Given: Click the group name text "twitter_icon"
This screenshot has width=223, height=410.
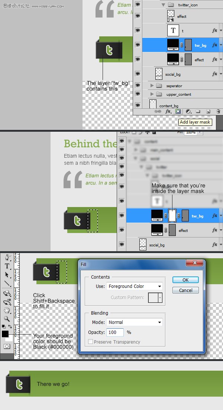Looking at the screenshot, I should coord(188,5).
